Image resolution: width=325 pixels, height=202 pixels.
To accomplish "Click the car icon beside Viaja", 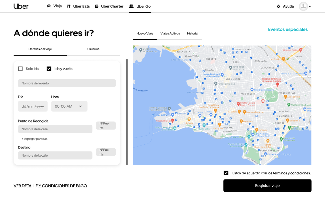I will coord(49,6).
